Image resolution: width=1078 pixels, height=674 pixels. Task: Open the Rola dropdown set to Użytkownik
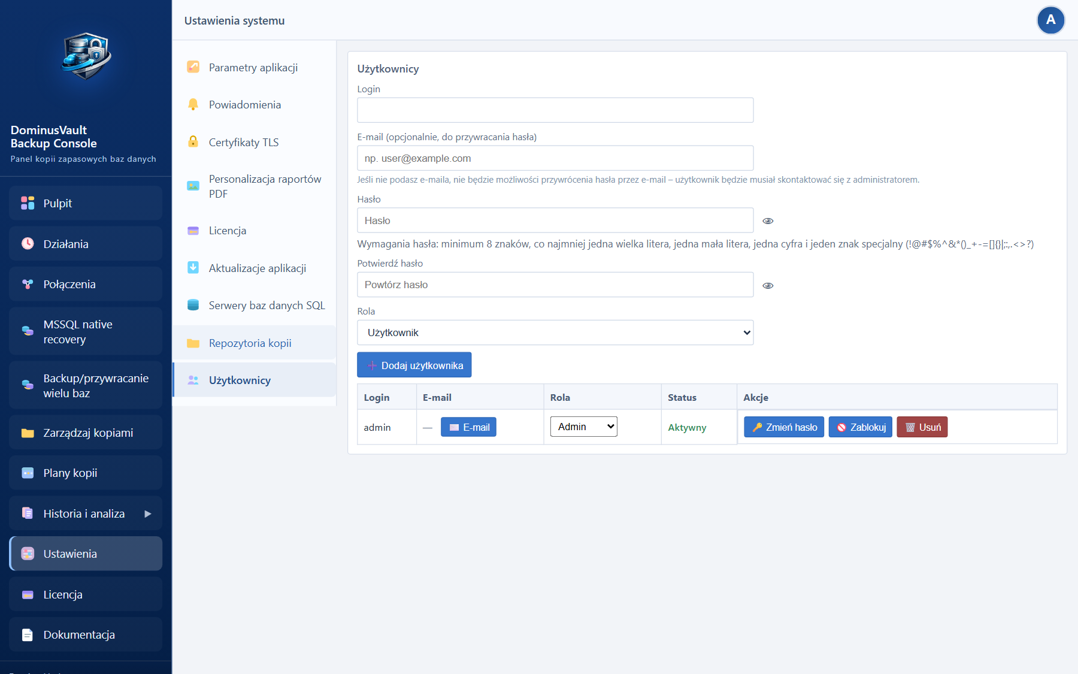pyautogui.click(x=555, y=333)
